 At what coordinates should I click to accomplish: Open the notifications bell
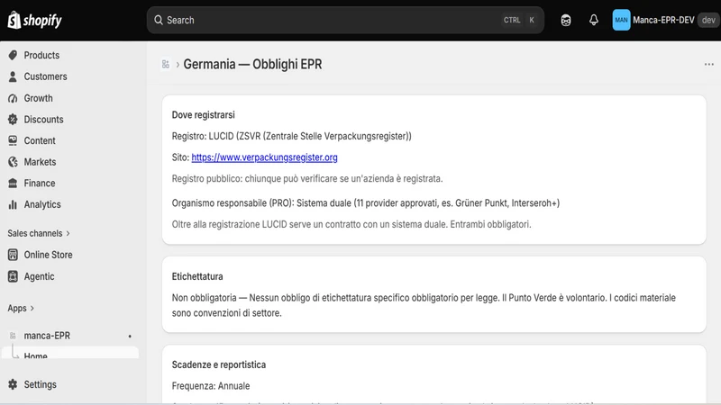pos(594,20)
